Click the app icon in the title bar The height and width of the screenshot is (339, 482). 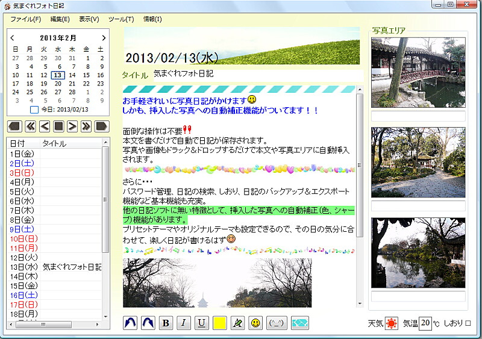point(7,6)
